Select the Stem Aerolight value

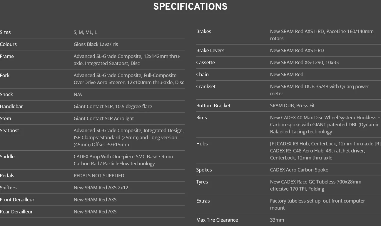(104, 118)
